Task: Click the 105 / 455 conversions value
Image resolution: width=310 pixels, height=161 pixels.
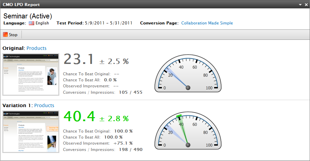Action: click(131, 92)
